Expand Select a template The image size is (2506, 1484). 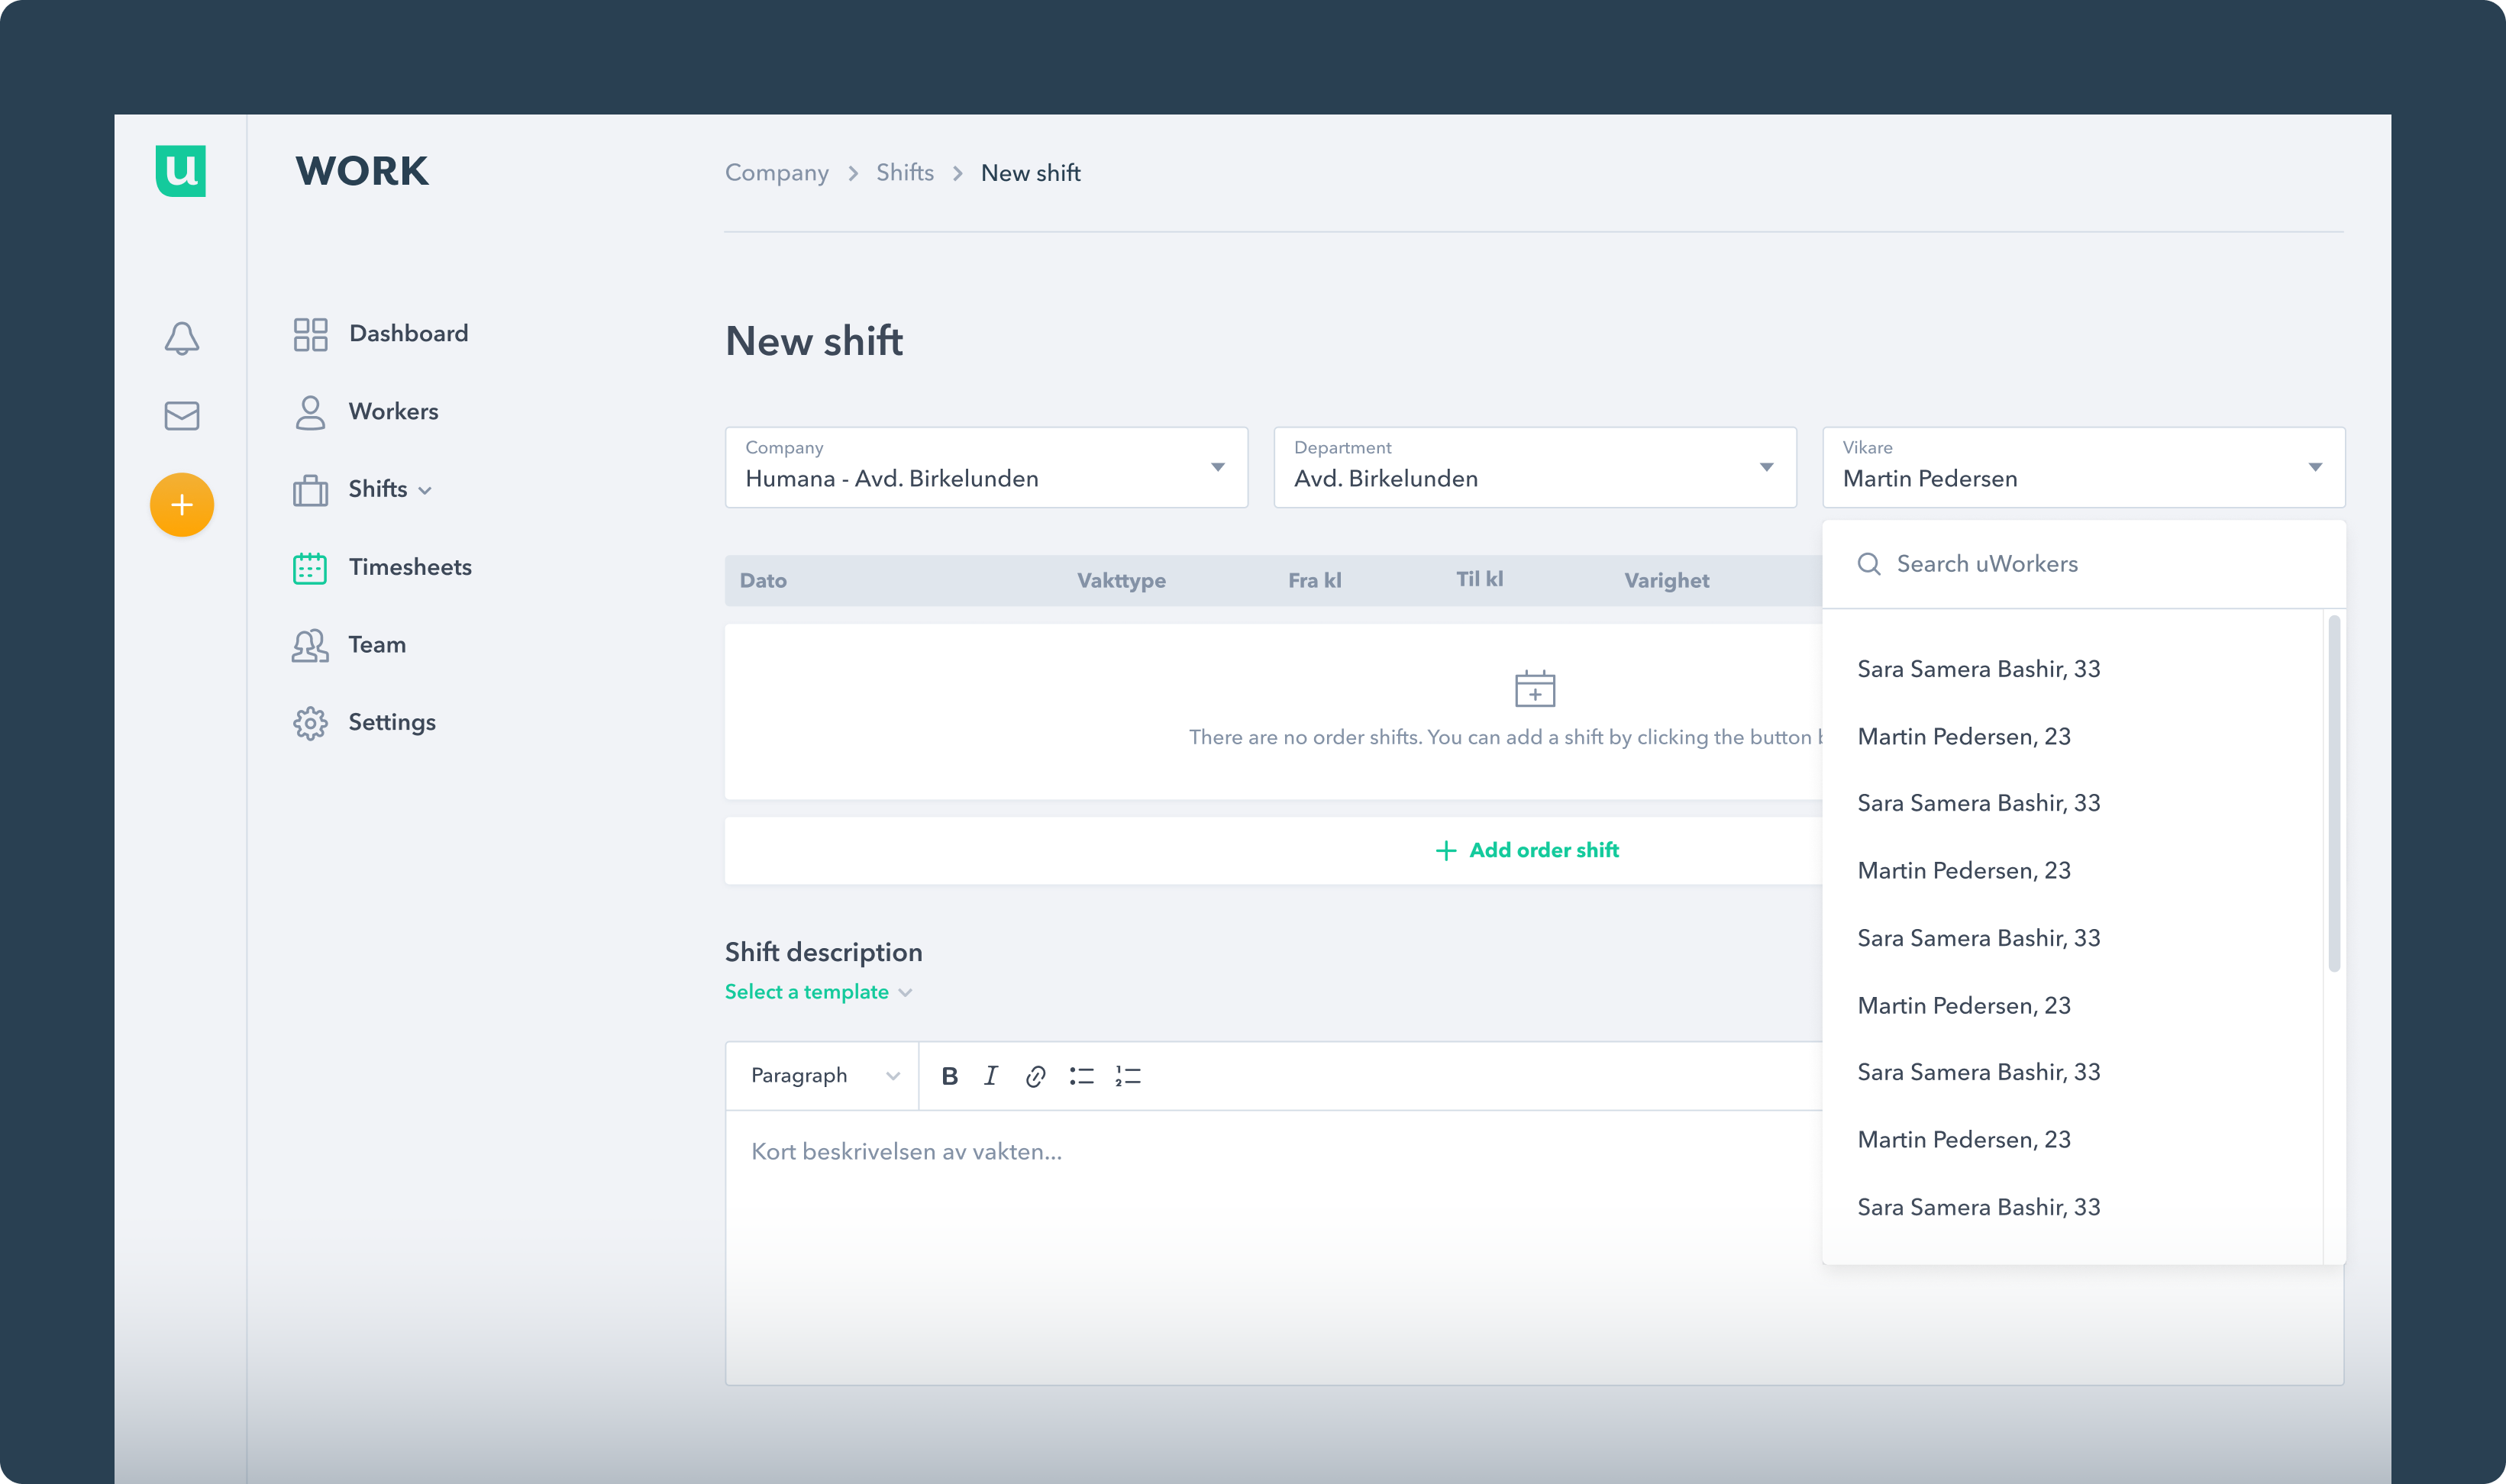tap(817, 992)
